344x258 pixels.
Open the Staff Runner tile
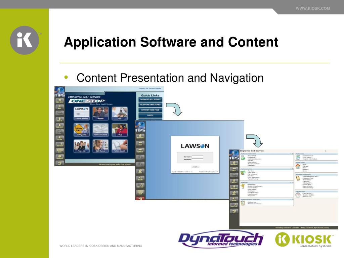[100, 146]
